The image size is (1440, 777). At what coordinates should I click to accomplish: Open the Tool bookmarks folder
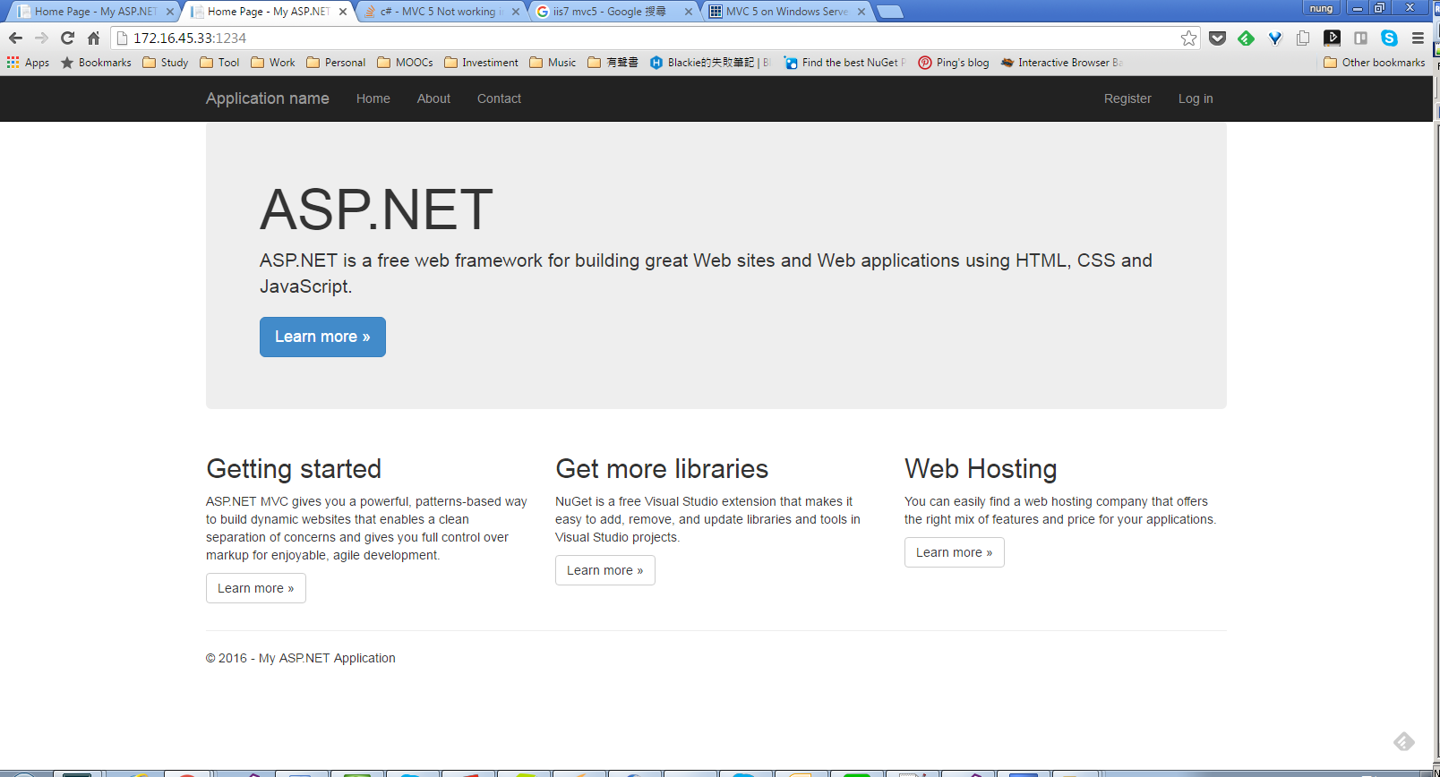[219, 63]
